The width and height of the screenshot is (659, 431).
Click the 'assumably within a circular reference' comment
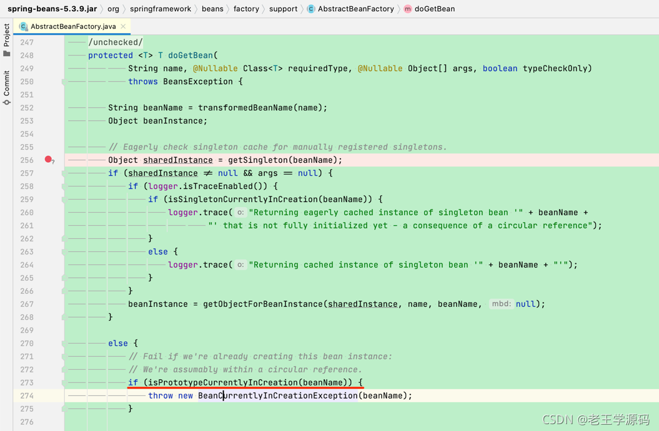[245, 369]
